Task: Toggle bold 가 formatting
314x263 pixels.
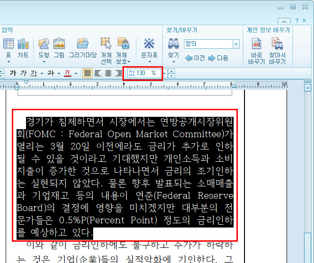Action: [13, 73]
